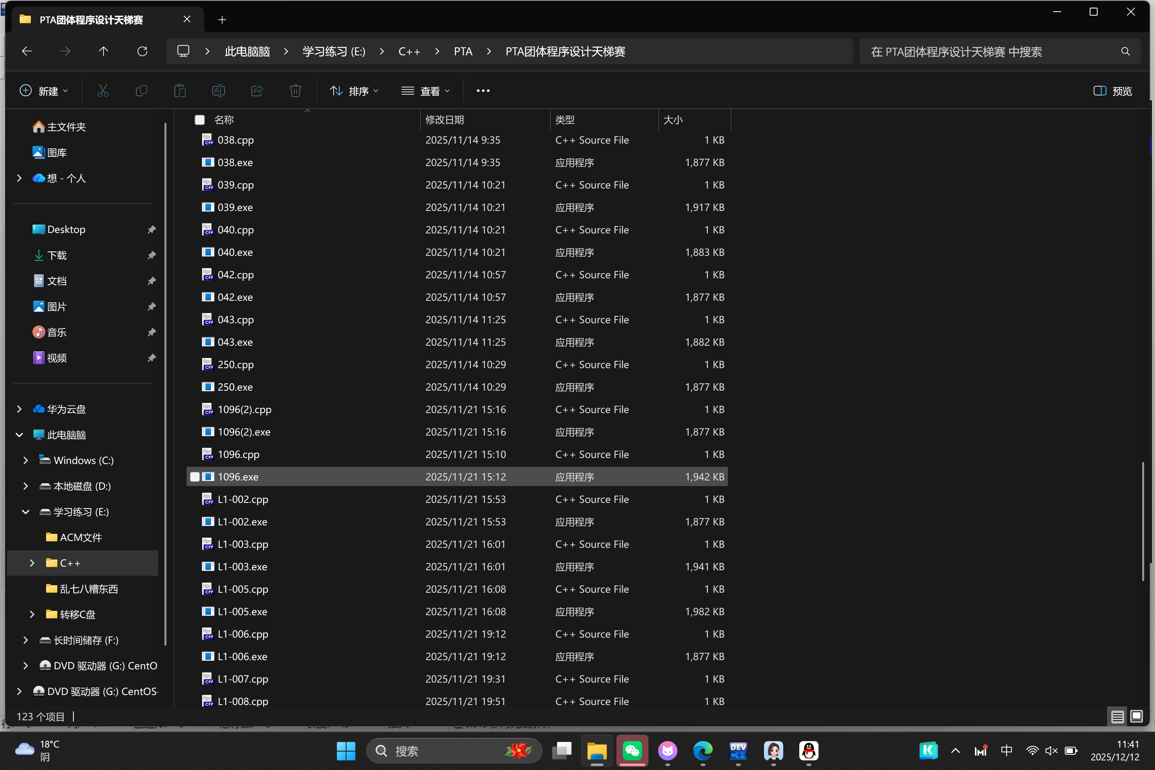Click the Delete trash icon in toolbar
The height and width of the screenshot is (770, 1155).
point(295,91)
